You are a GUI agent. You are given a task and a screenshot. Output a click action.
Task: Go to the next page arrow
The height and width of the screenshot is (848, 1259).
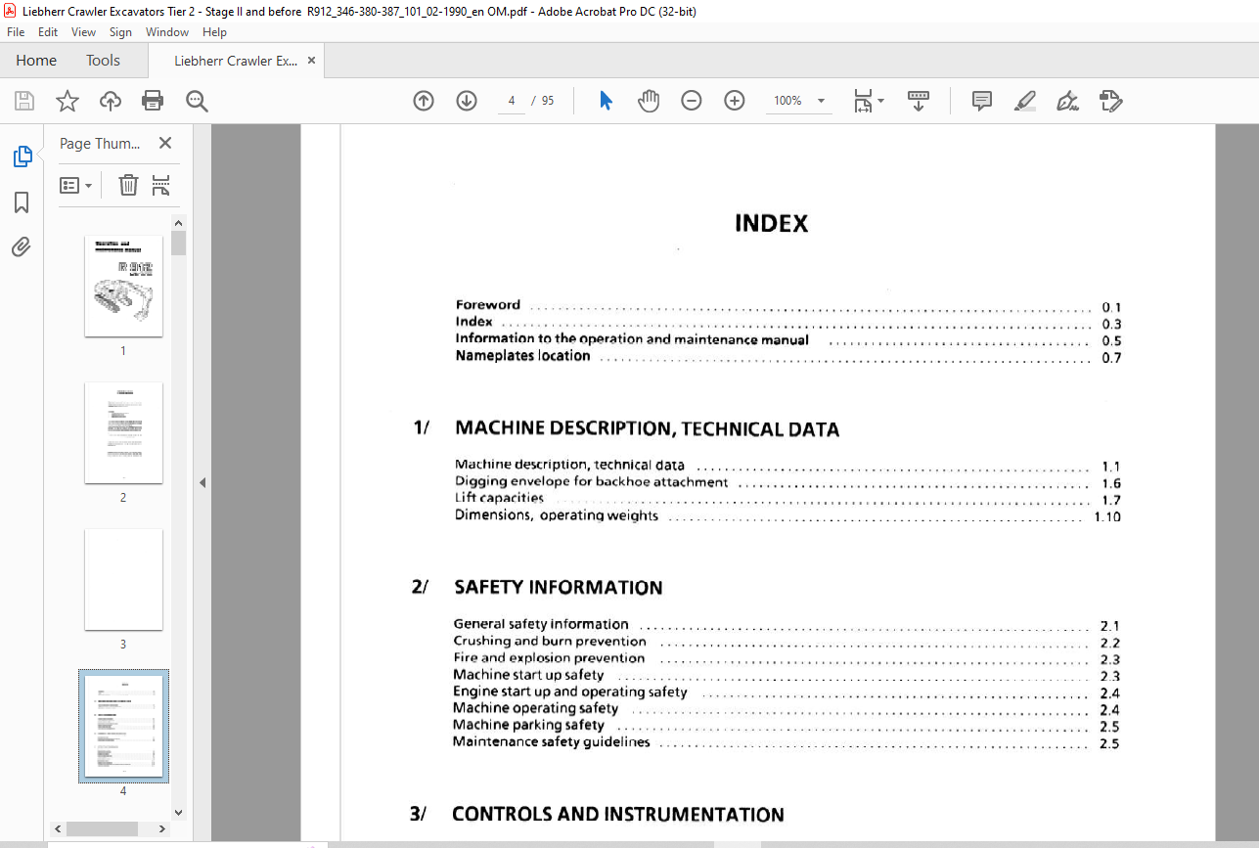467,101
